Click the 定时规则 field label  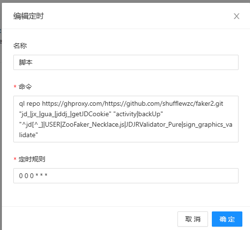click(32, 159)
